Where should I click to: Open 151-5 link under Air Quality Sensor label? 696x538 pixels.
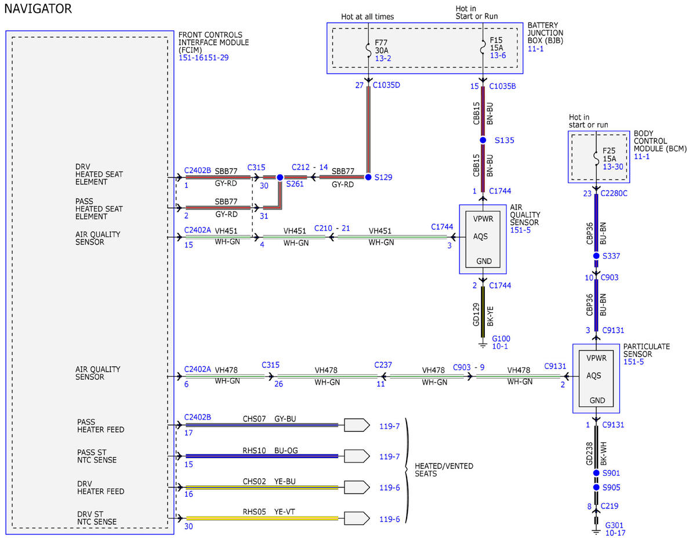tap(521, 230)
